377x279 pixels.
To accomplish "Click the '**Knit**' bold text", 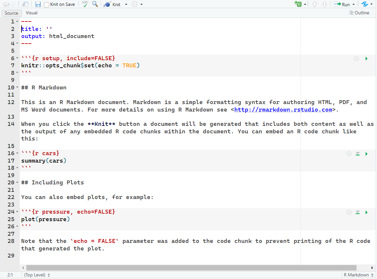I will (x=101, y=124).
